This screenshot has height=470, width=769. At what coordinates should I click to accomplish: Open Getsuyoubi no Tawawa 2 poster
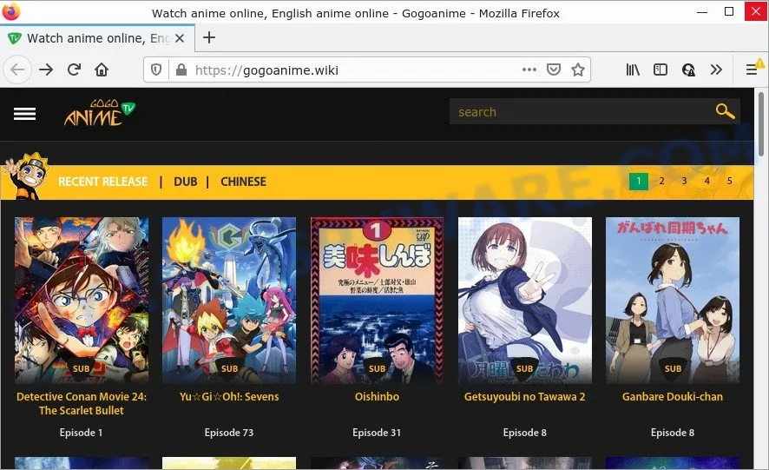(x=525, y=300)
